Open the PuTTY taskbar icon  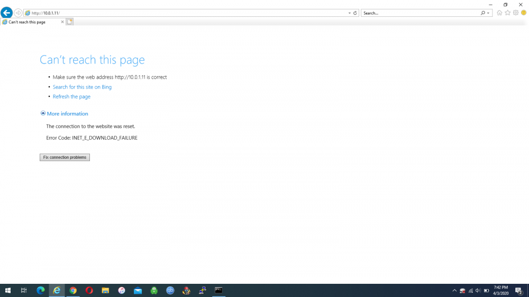203,290
